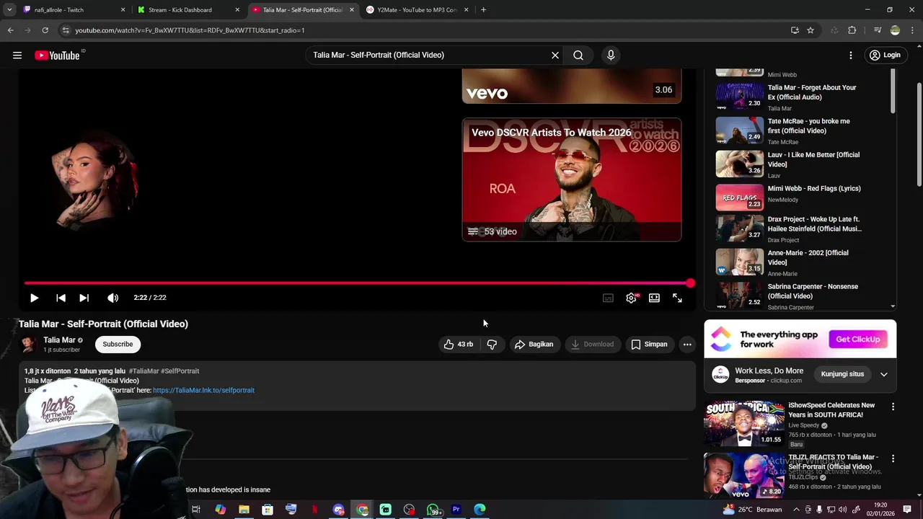Viewport: 923px width, 519px height.
Task: Save video with the Simpan button
Action: (x=649, y=345)
